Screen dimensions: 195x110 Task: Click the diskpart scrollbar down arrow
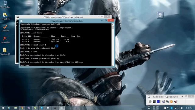click(x=113, y=65)
